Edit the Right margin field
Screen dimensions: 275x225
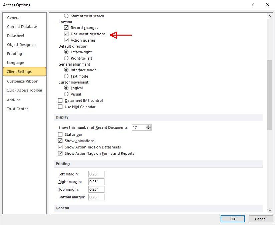click(x=96, y=182)
